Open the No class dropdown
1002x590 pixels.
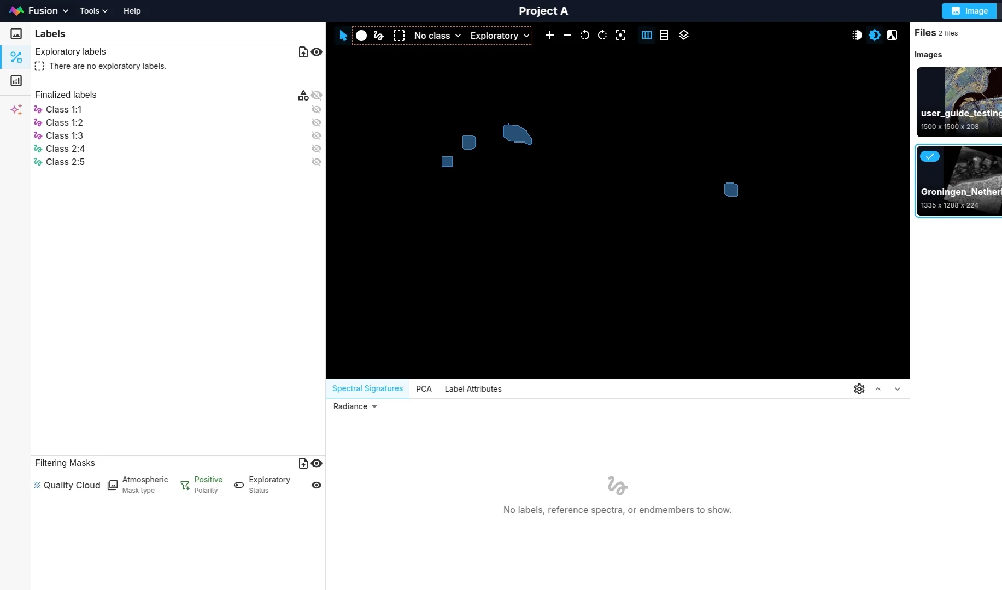pos(437,36)
